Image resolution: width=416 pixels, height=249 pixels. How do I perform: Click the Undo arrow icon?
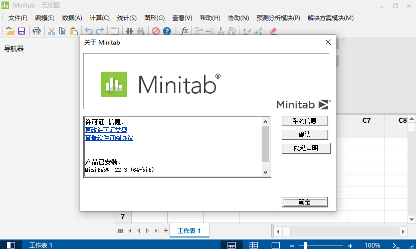pyautogui.click(x=88, y=31)
